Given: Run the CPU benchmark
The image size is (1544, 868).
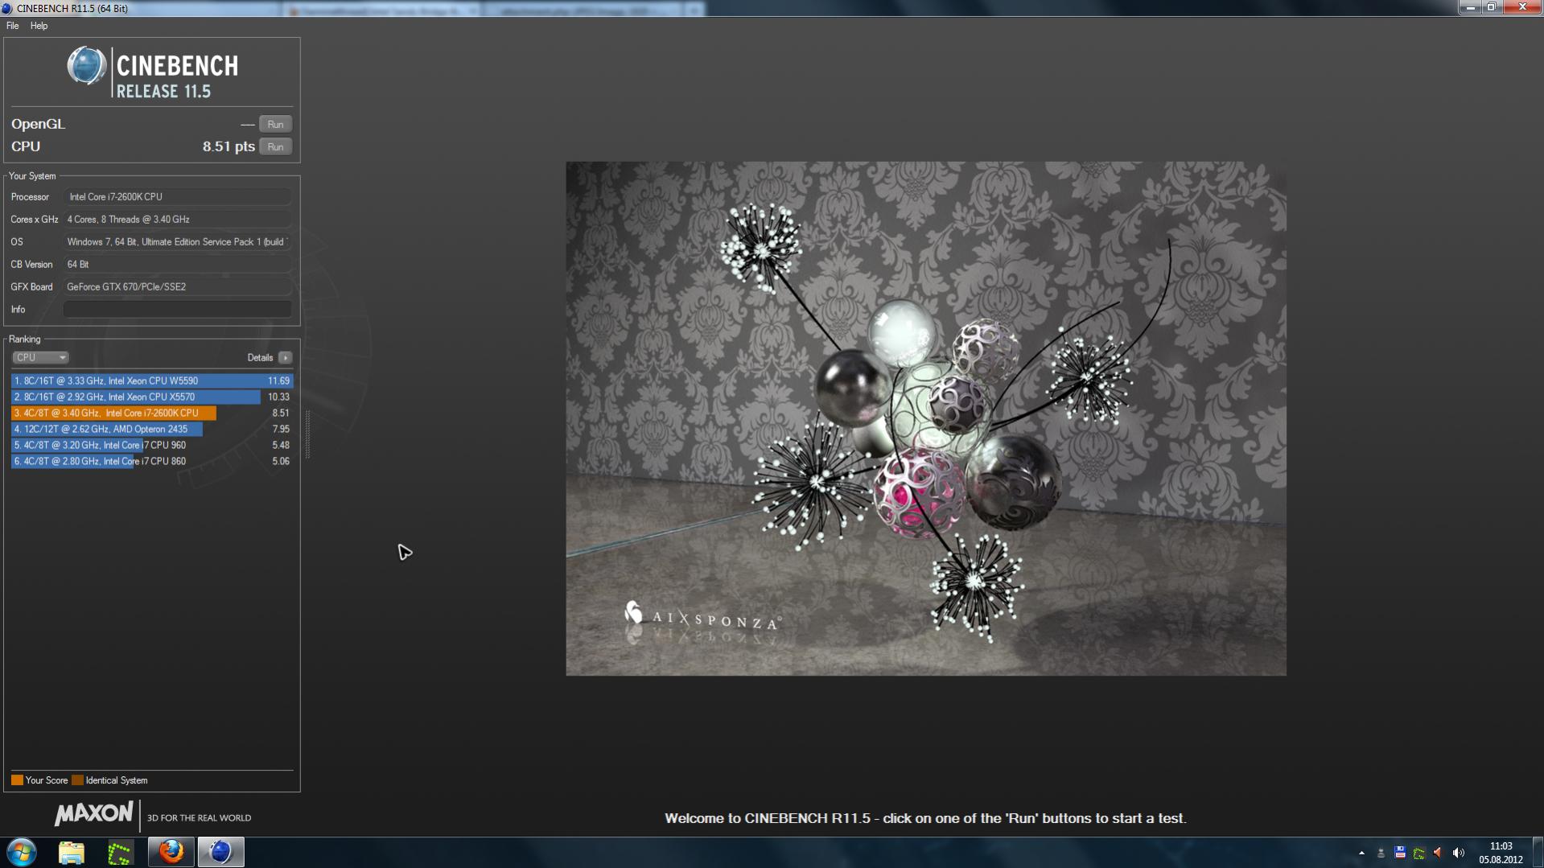Looking at the screenshot, I should click(275, 146).
